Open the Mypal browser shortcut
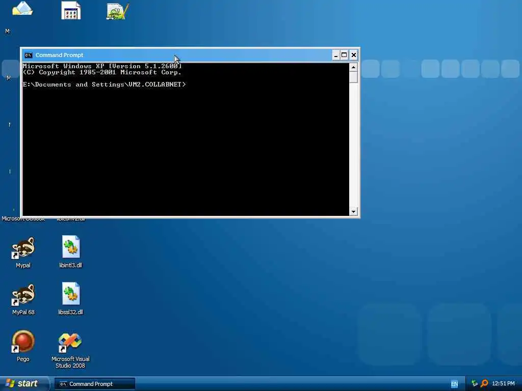 pos(23,248)
